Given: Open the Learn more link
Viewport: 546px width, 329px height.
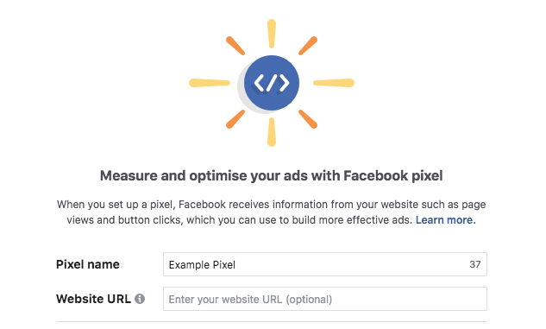Looking at the screenshot, I should (444, 220).
